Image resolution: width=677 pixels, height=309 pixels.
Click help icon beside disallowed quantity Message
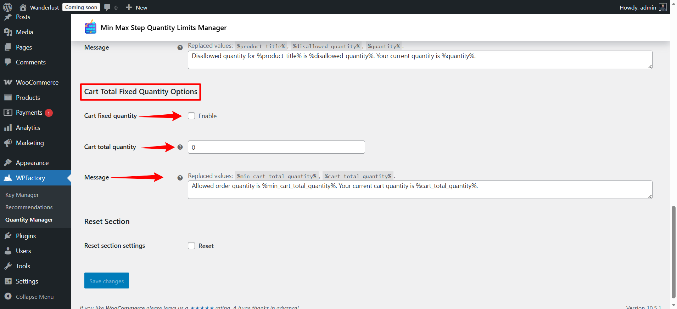(180, 48)
